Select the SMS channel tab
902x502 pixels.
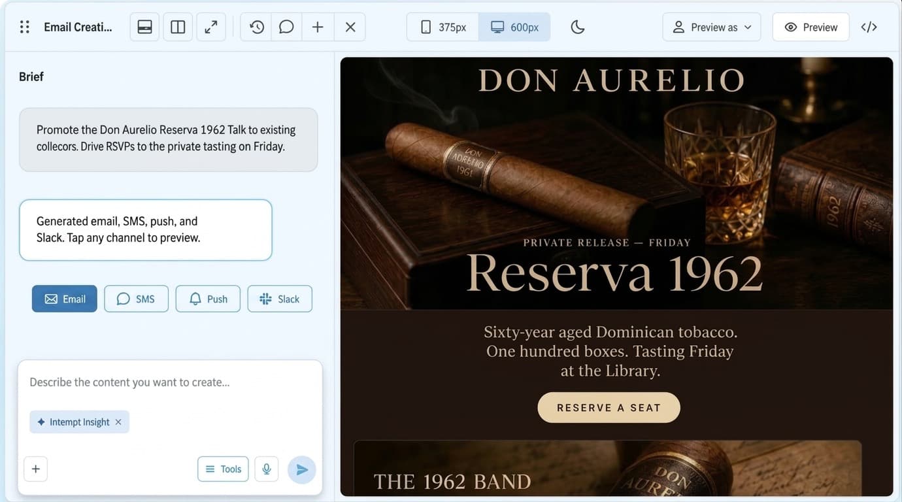(x=136, y=299)
